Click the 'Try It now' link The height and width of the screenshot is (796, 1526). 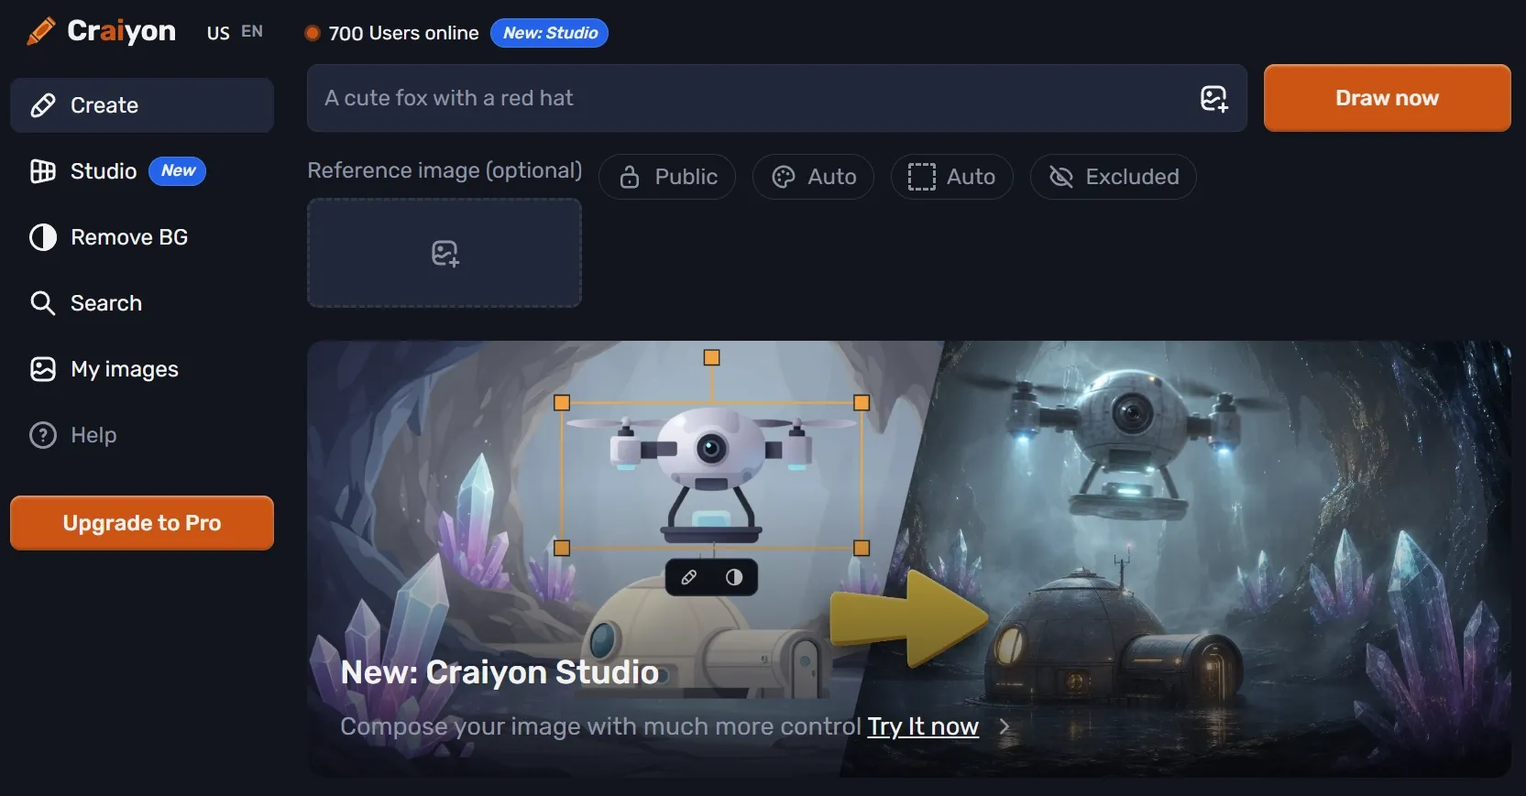[x=923, y=726]
